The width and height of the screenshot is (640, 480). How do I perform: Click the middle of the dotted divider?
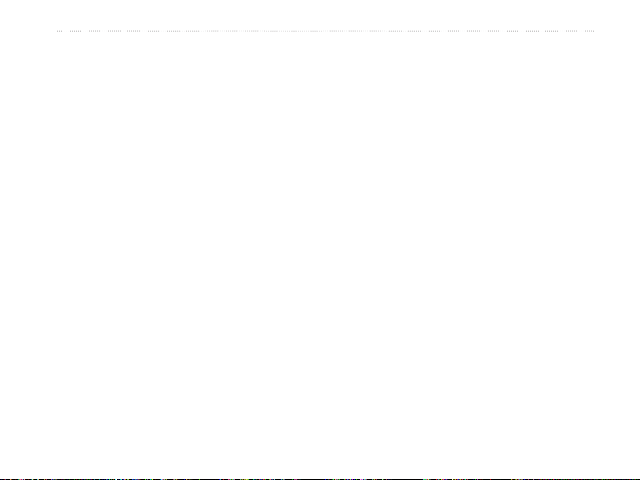[x=325, y=31]
